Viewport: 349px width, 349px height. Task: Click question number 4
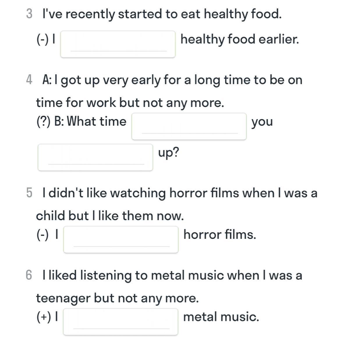pos(29,80)
